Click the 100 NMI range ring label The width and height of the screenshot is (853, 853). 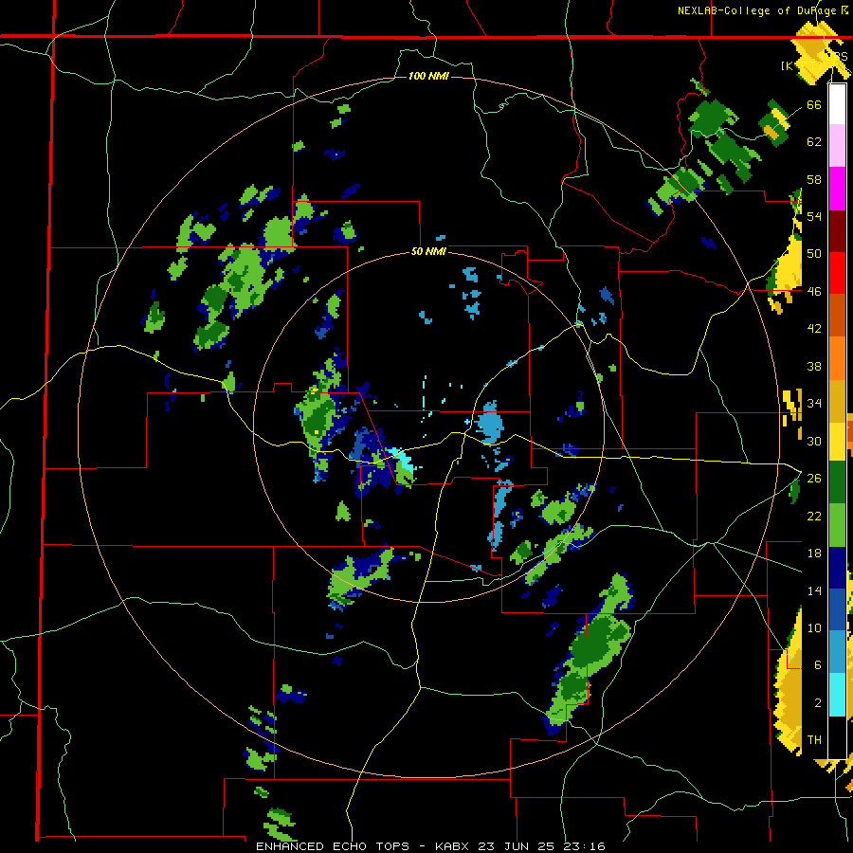click(x=428, y=76)
